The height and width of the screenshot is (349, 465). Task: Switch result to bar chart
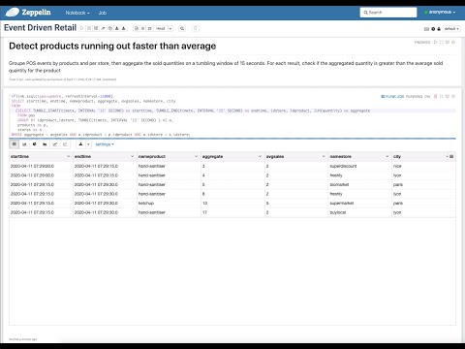(24, 144)
